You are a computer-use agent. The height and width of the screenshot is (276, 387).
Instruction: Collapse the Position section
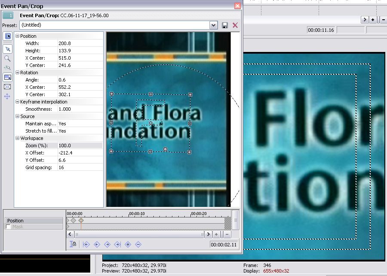pyautogui.click(x=17, y=36)
